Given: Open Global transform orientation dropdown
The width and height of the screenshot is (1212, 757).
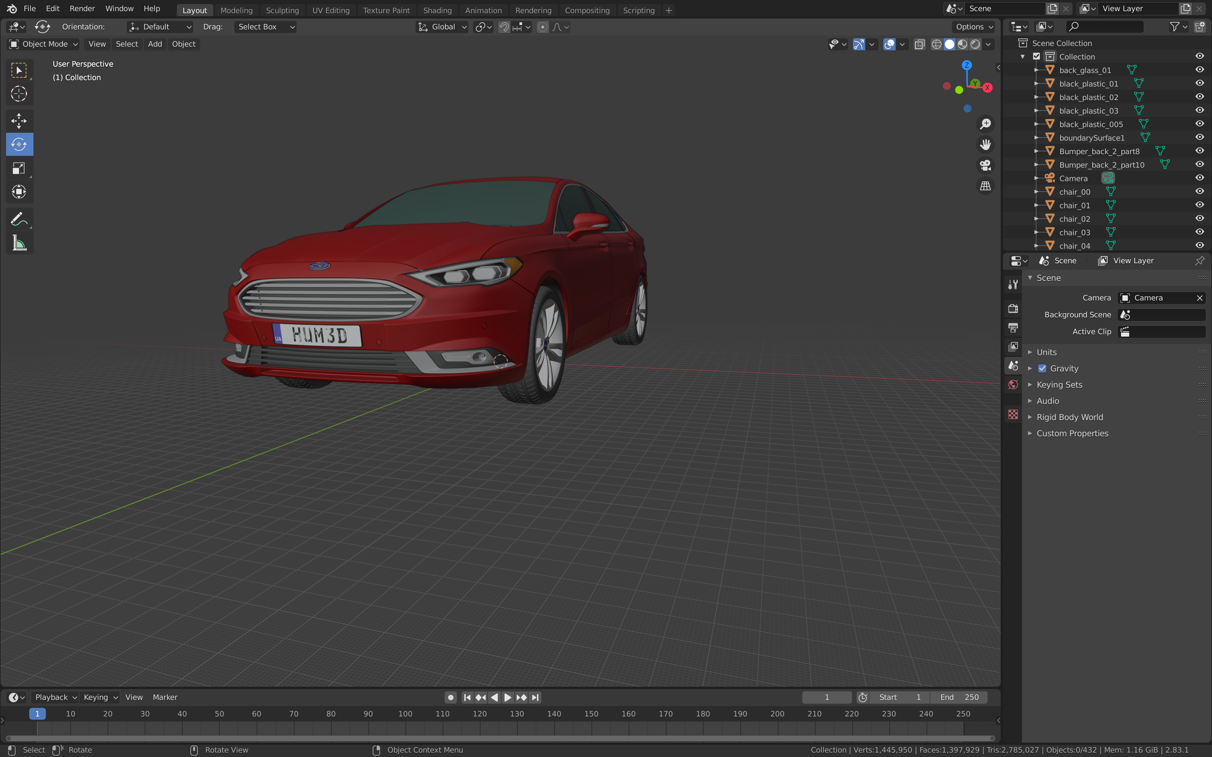Looking at the screenshot, I should pyautogui.click(x=443, y=27).
